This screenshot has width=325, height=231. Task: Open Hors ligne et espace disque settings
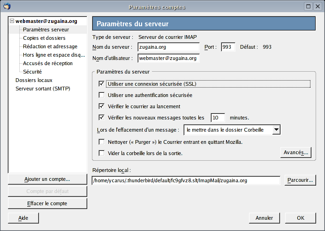[x=54, y=55]
